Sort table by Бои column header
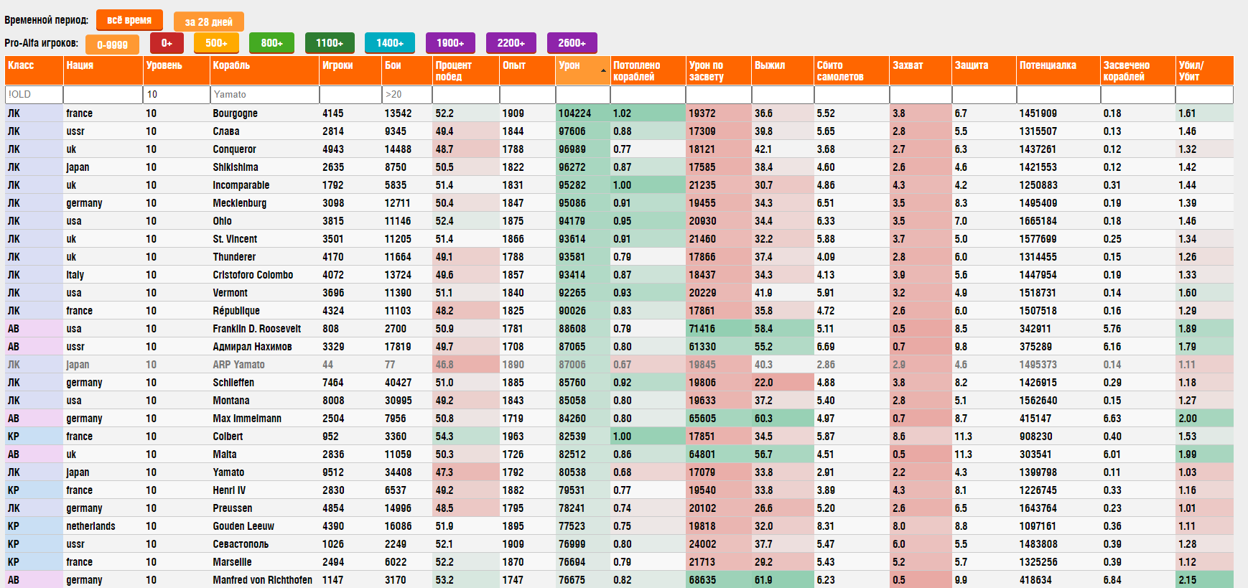The image size is (1248, 588). pos(407,70)
